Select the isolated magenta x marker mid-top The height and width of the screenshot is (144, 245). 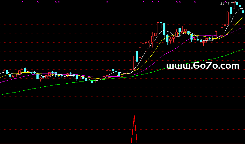coord(107,2)
